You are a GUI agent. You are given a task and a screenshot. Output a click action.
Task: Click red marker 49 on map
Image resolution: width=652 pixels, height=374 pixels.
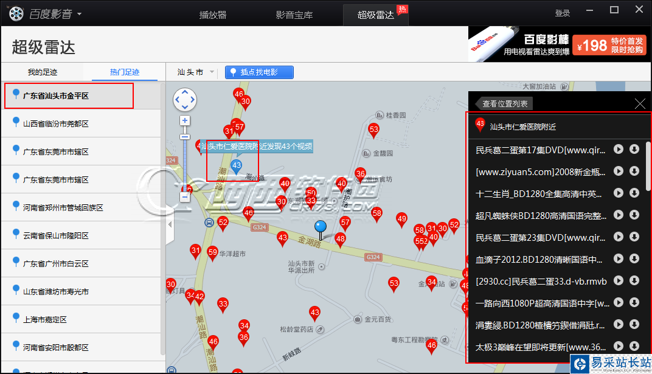tap(401, 220)
